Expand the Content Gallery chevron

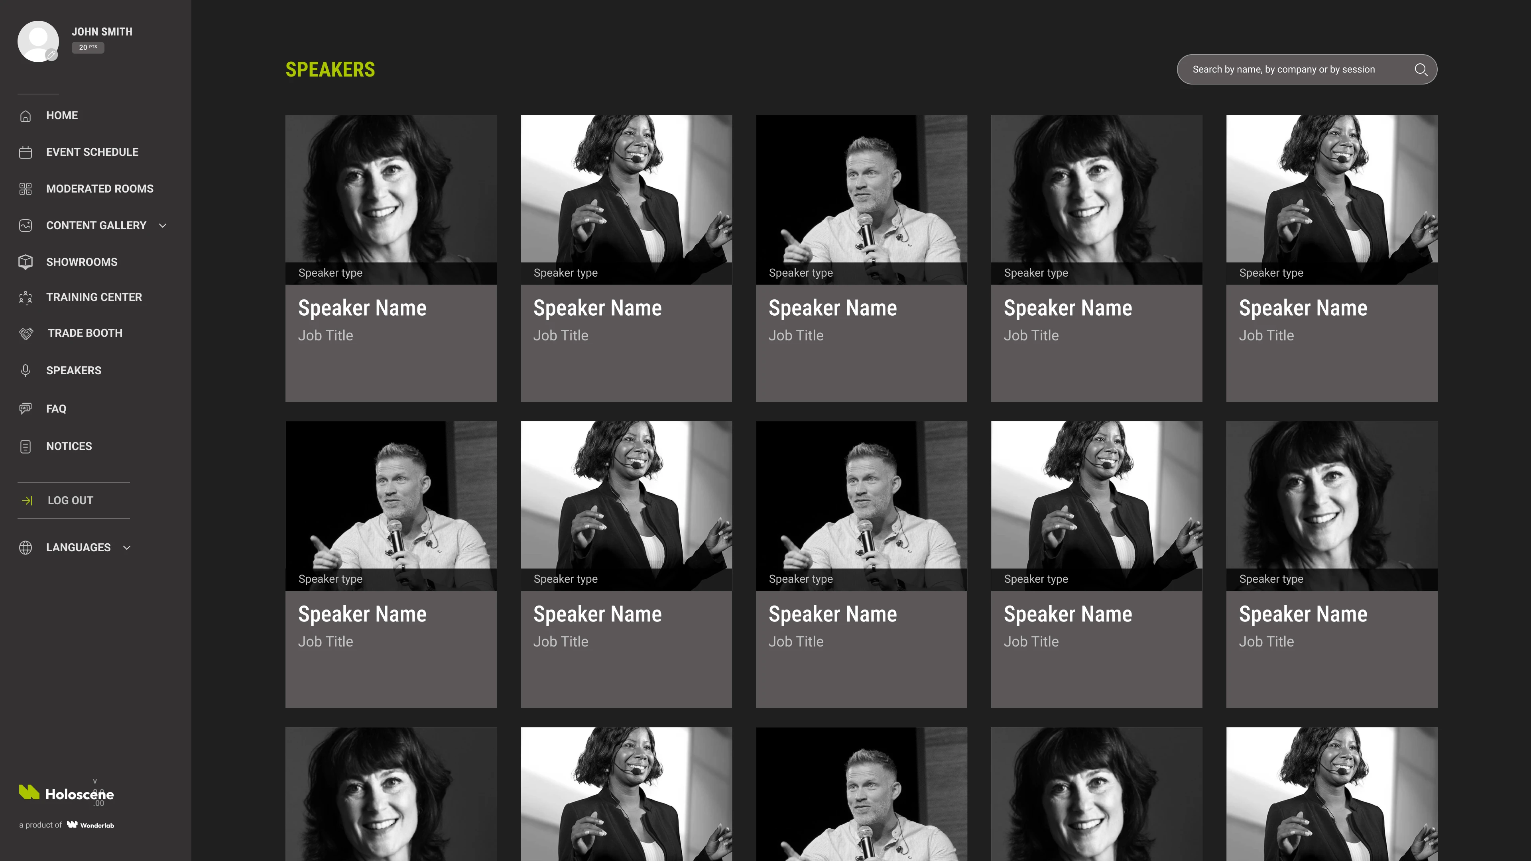coord(163,226)
